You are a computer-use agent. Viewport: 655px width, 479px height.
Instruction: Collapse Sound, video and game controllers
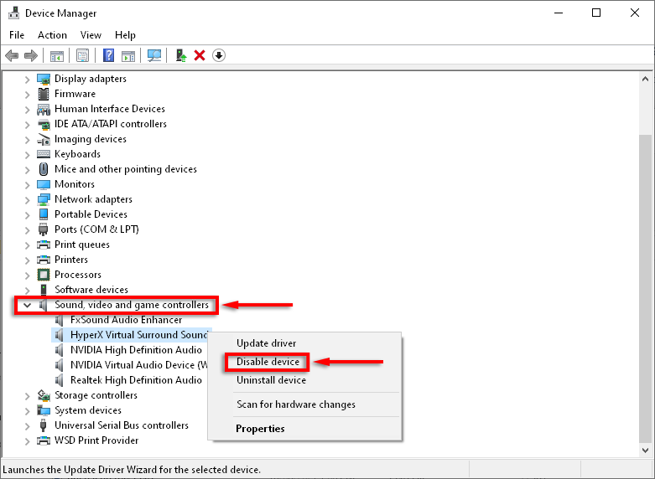click(x=28, y=305)
